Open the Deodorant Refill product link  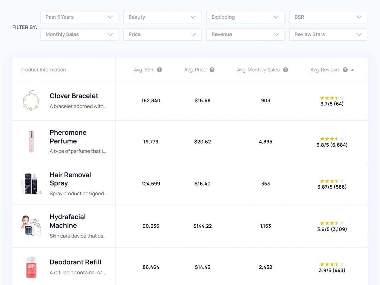point(76,262)
